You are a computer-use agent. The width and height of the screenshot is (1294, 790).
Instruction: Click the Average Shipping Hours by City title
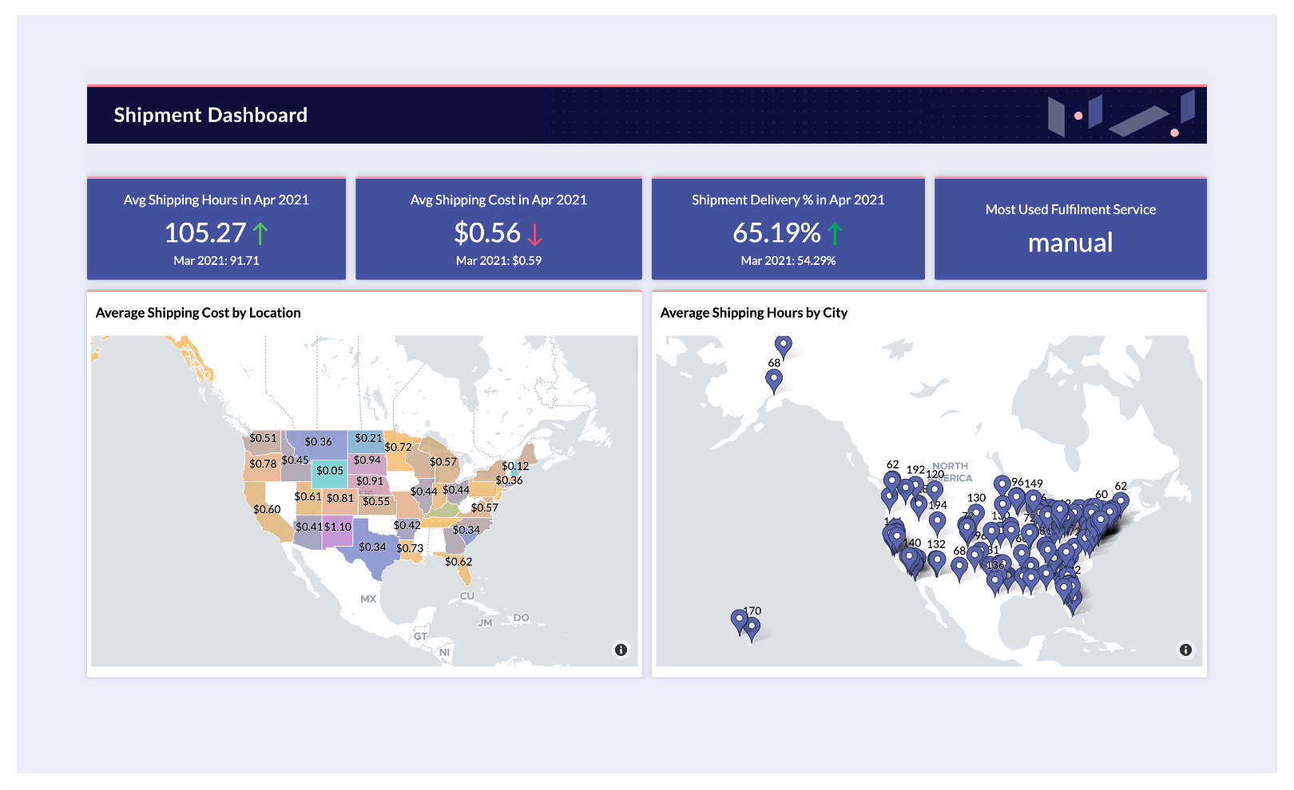(754, 313)
